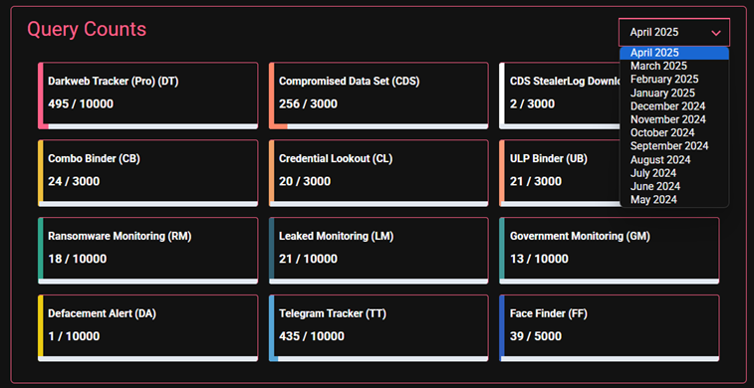Image resolution: width=754 pixels, height=388 pixels.
Task: Choose February 2025 option
Action: 674,80
